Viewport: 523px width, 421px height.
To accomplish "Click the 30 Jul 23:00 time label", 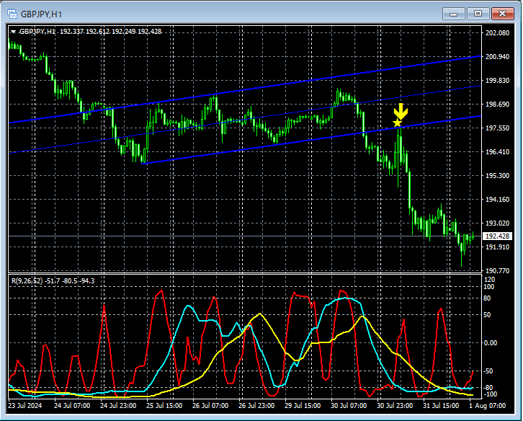I will pyautogui.click(x=395, y=406).
